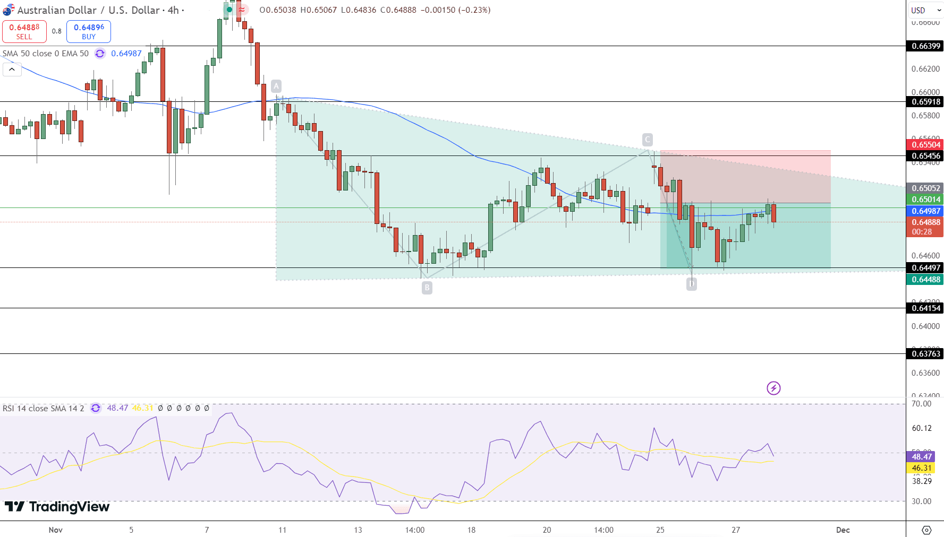Select pattern point label D

click(x=691, y=284)
